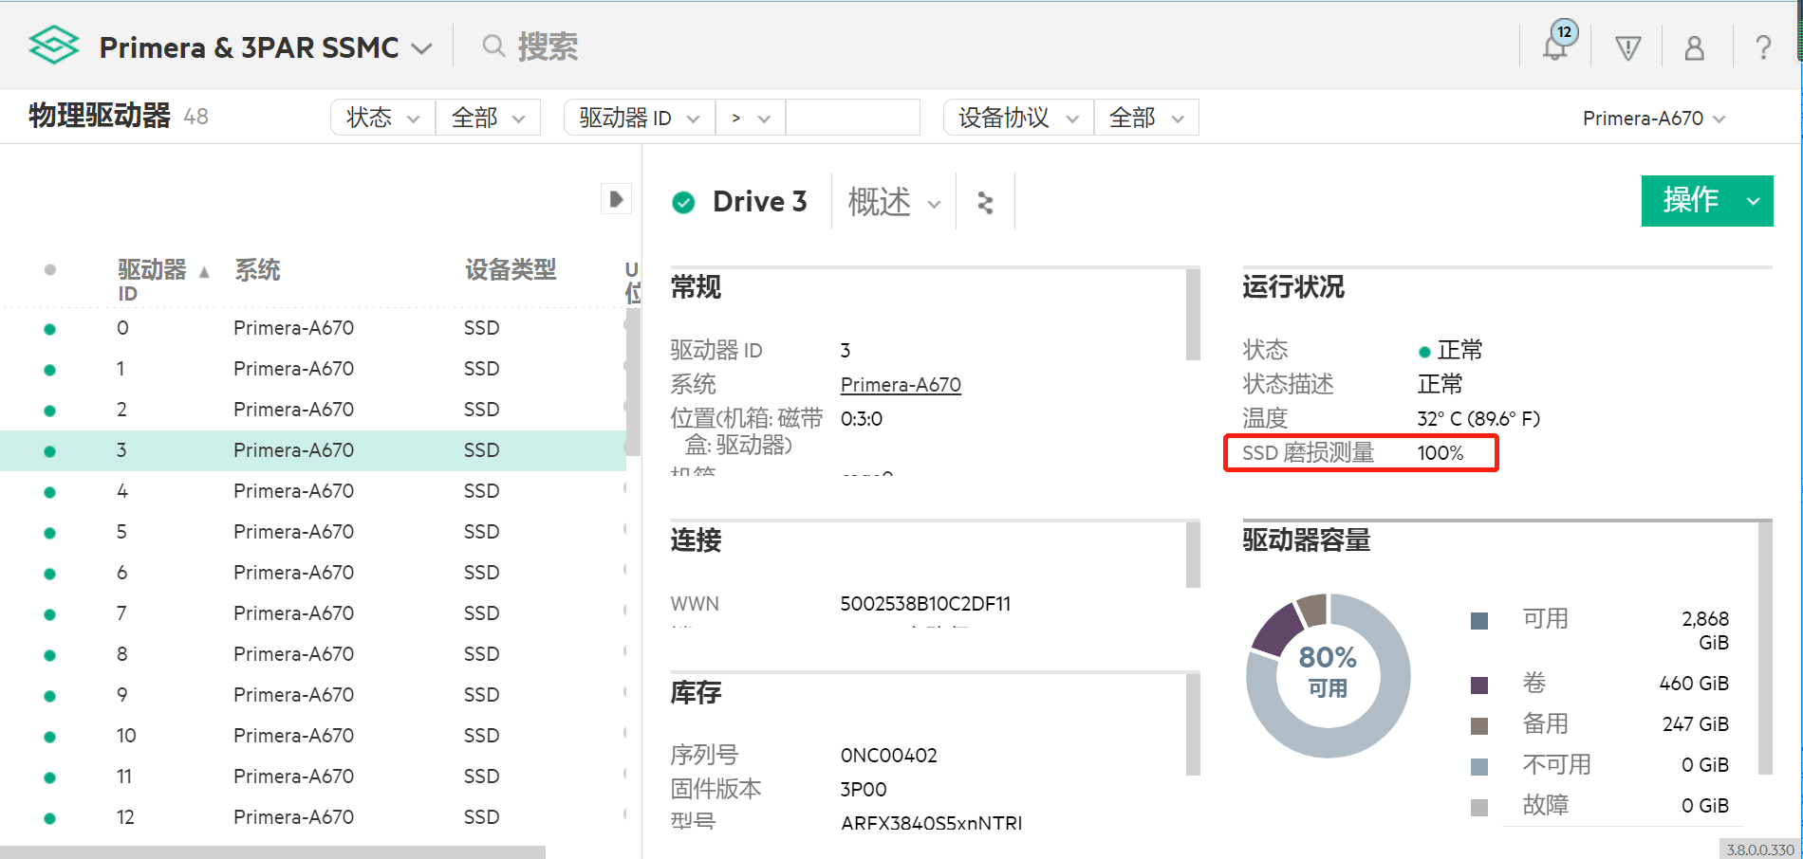Open the Primera-A670 system link
This screenshot has height=859, width=1803.
point(901,385)
